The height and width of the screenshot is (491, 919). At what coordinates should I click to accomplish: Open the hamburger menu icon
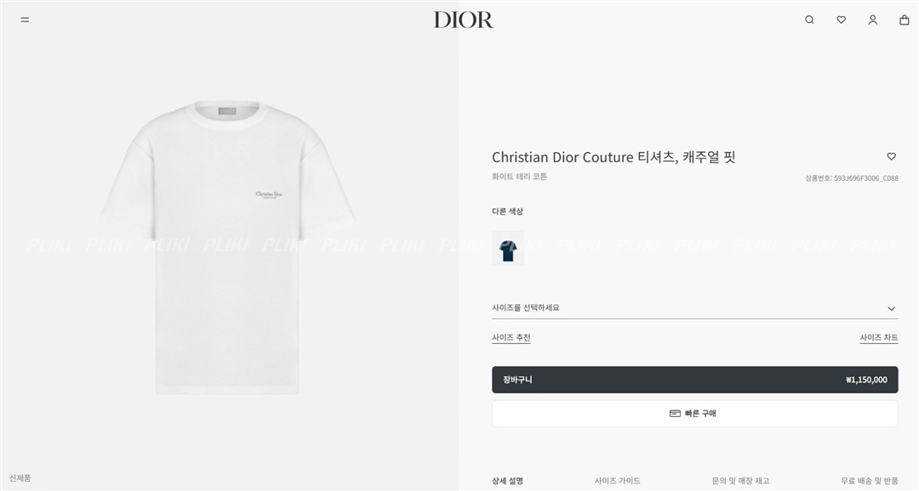(x=25, y=20)
